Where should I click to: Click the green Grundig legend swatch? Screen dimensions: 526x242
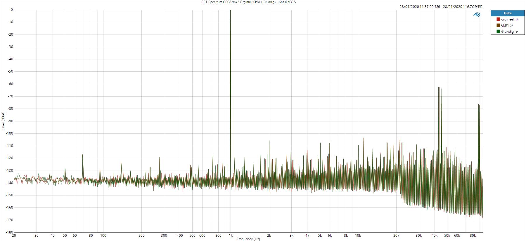[x=498, y=32]
